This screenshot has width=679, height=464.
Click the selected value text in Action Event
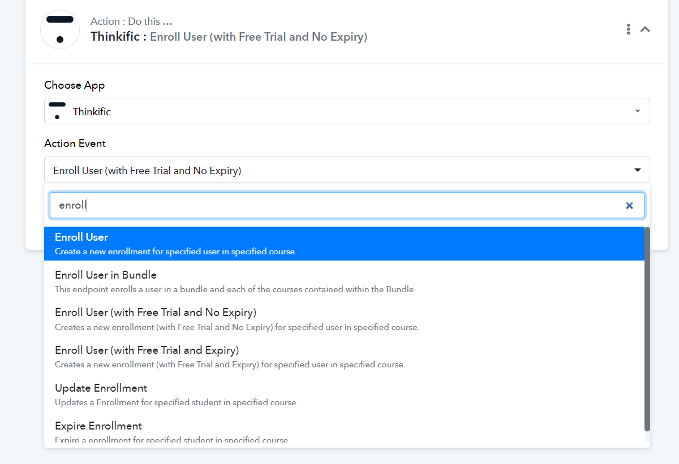click(147, 170)
